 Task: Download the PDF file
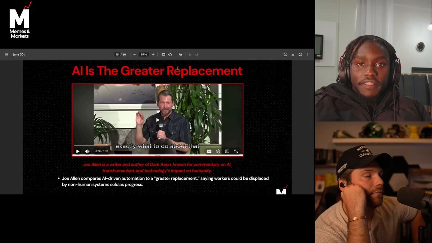pyautogui.click(x=293, y=55)
